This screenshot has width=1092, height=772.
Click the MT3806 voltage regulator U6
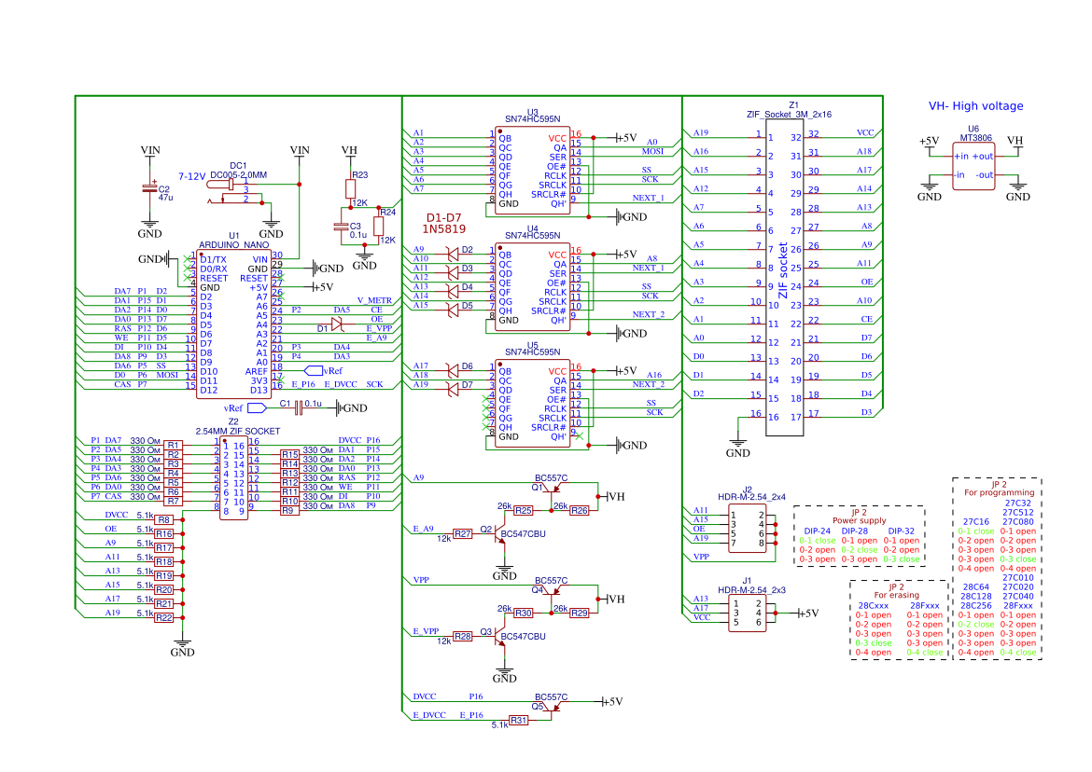click(x=973, y=166)
